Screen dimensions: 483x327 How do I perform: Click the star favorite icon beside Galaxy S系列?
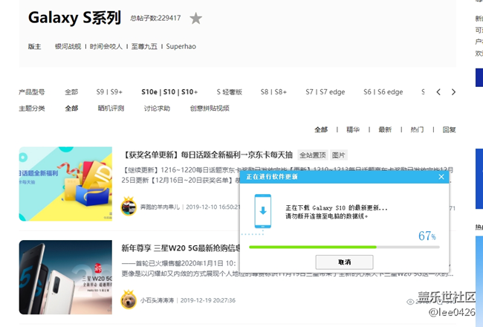click(x=195, y=18)
